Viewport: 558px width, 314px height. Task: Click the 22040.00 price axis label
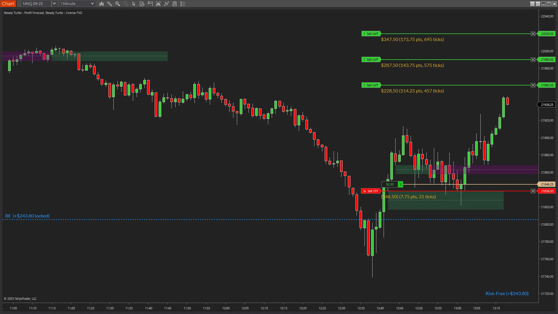point(547,16)
